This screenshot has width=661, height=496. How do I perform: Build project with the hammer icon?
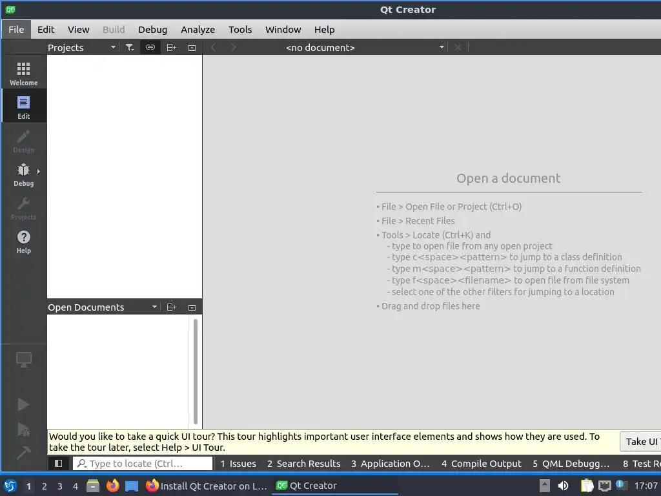(x=24, y=453)
